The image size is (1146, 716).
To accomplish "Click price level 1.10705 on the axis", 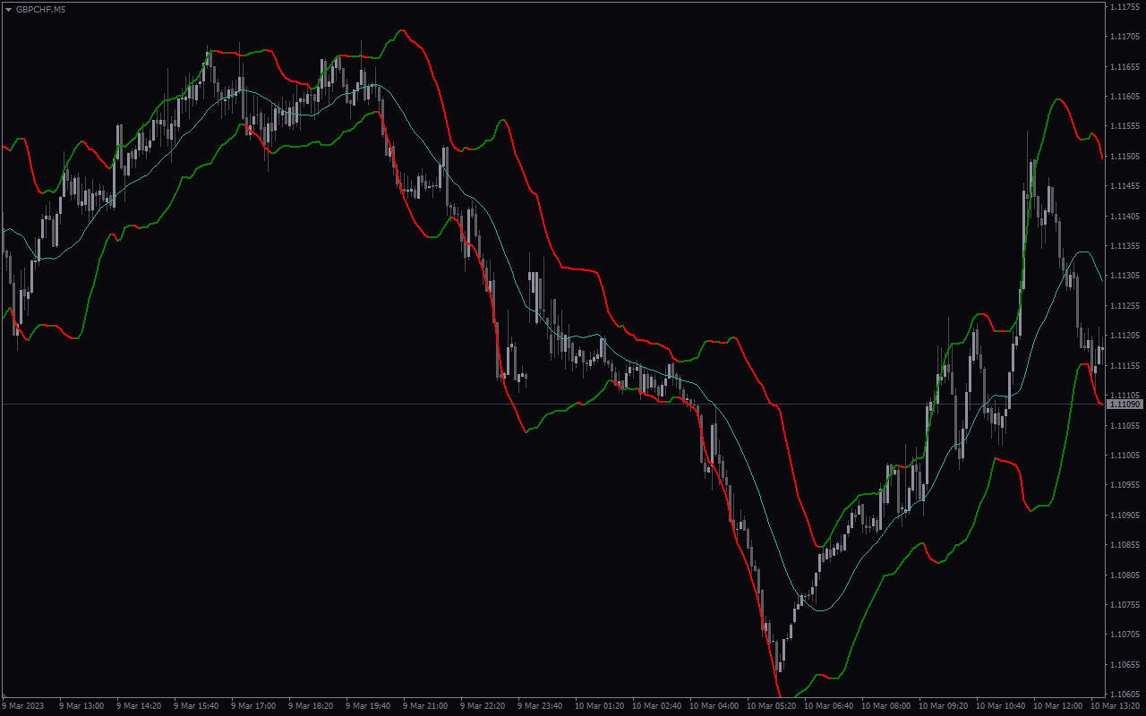I will 1125,635.
